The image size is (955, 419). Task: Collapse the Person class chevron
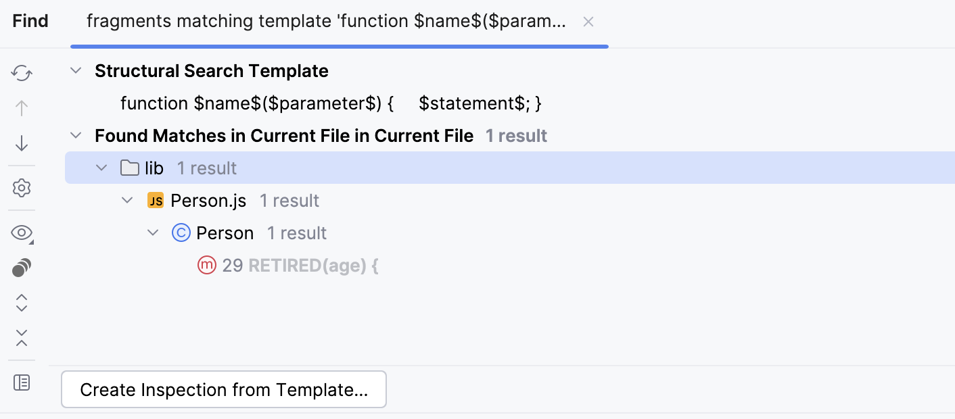(153, 233)
